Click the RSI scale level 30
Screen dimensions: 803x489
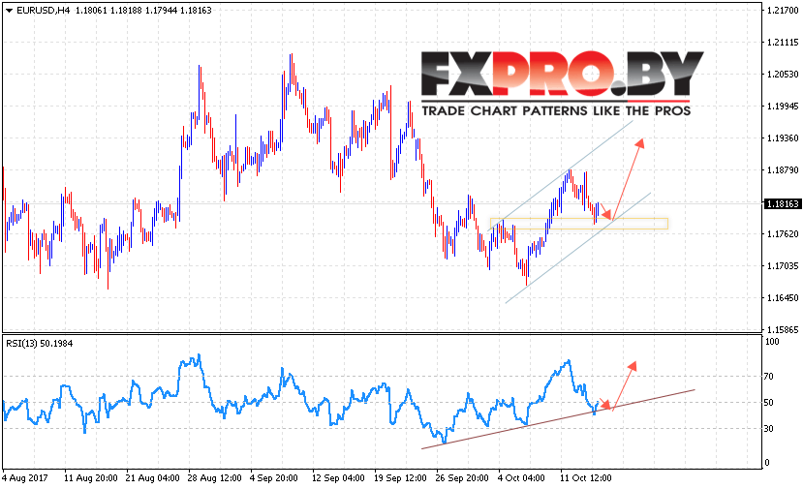tap(769, 429)
